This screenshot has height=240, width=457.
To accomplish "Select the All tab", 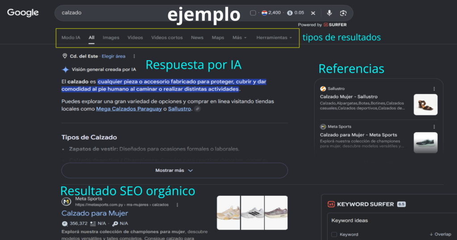I will point(91,37).
